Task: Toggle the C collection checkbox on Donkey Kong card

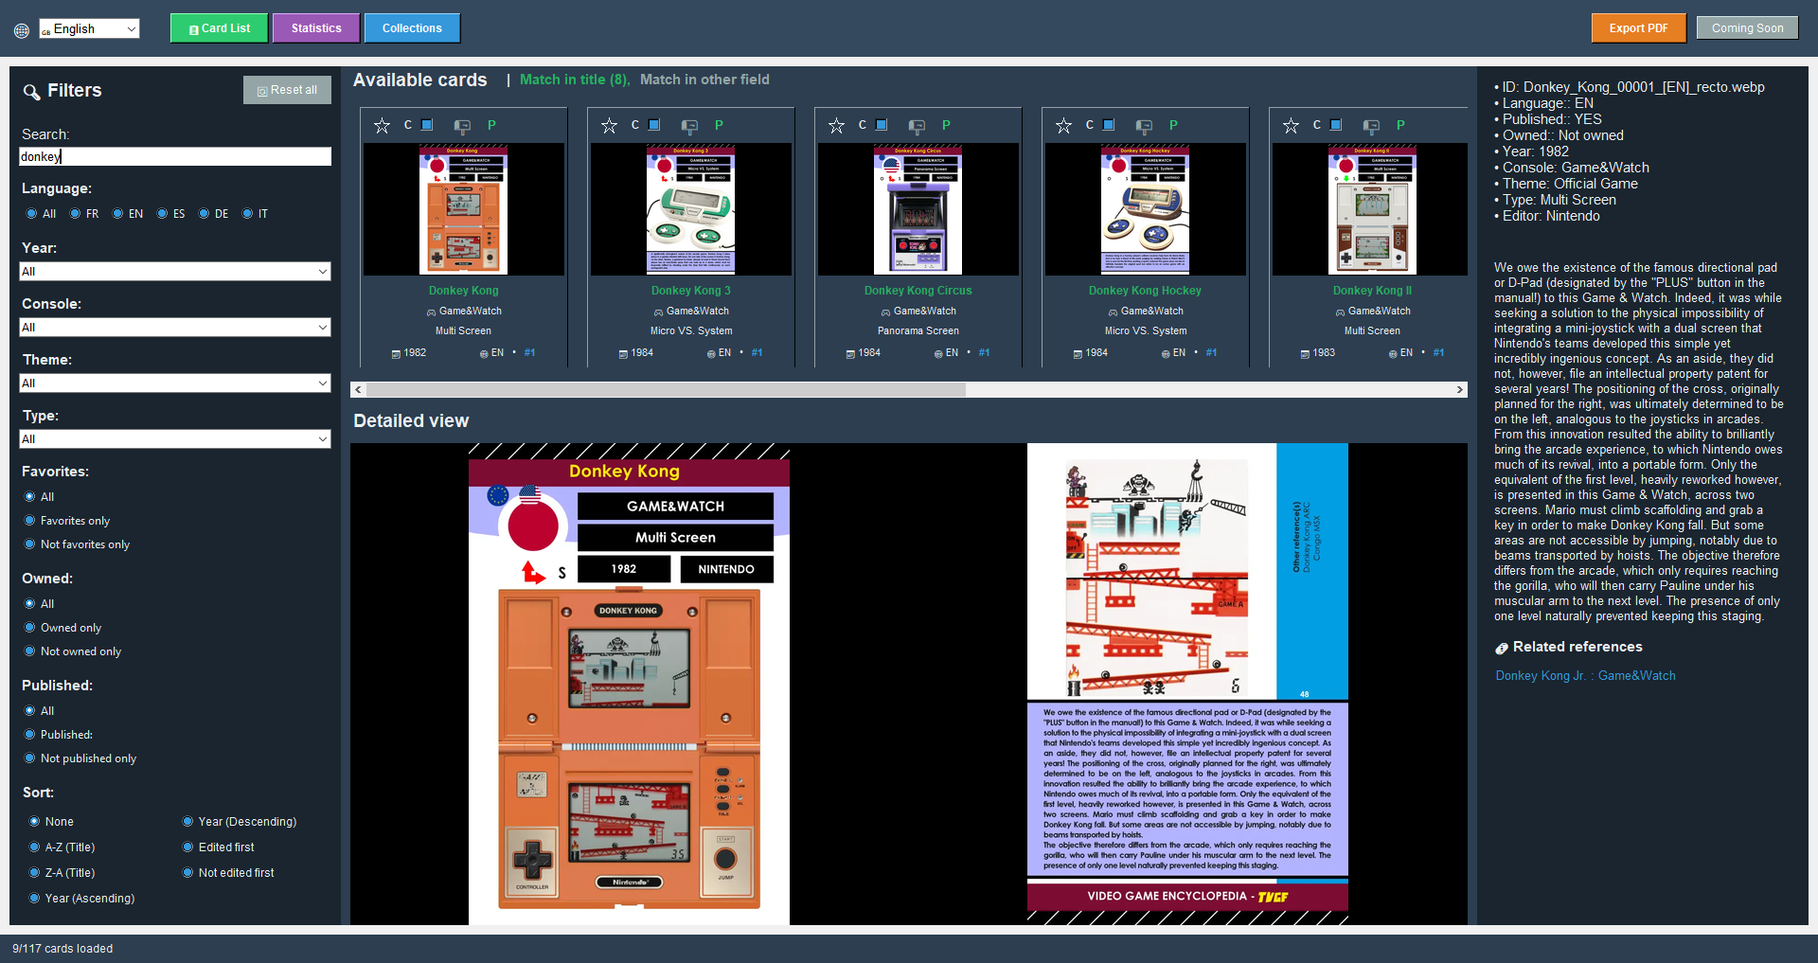Action: click(427, 125)
